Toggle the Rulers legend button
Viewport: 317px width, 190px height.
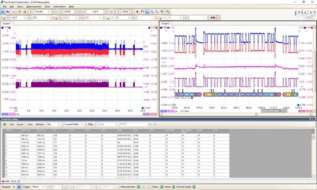coord(162,187)
